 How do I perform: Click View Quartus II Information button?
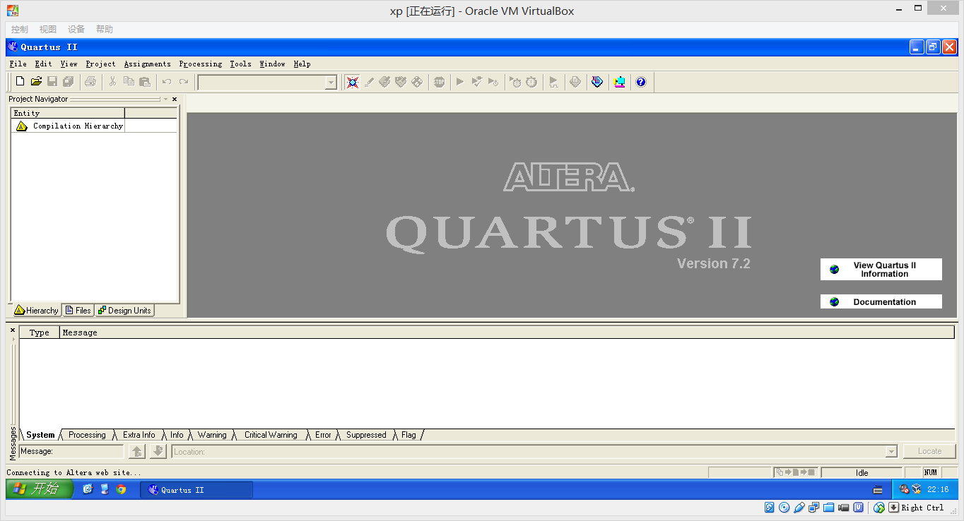pos(881,270)
